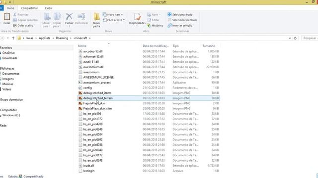Expand the address bar history dropdown
Viewport: 318px width, 178px height.
point(290,38)
